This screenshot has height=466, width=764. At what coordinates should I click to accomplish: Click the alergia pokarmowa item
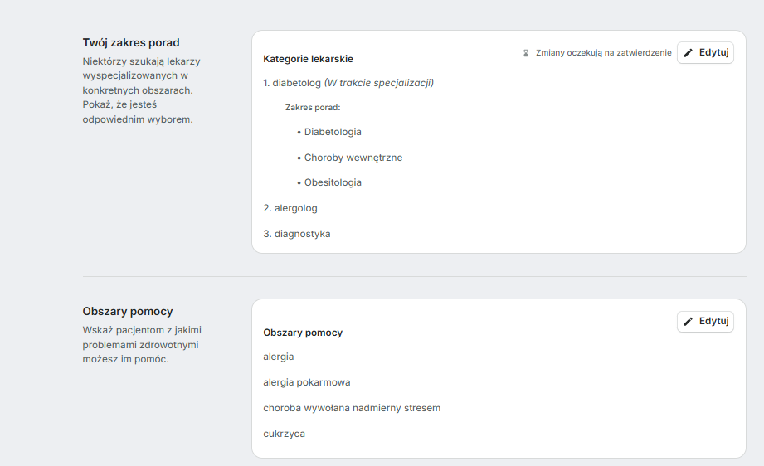(x=306, y=382)
